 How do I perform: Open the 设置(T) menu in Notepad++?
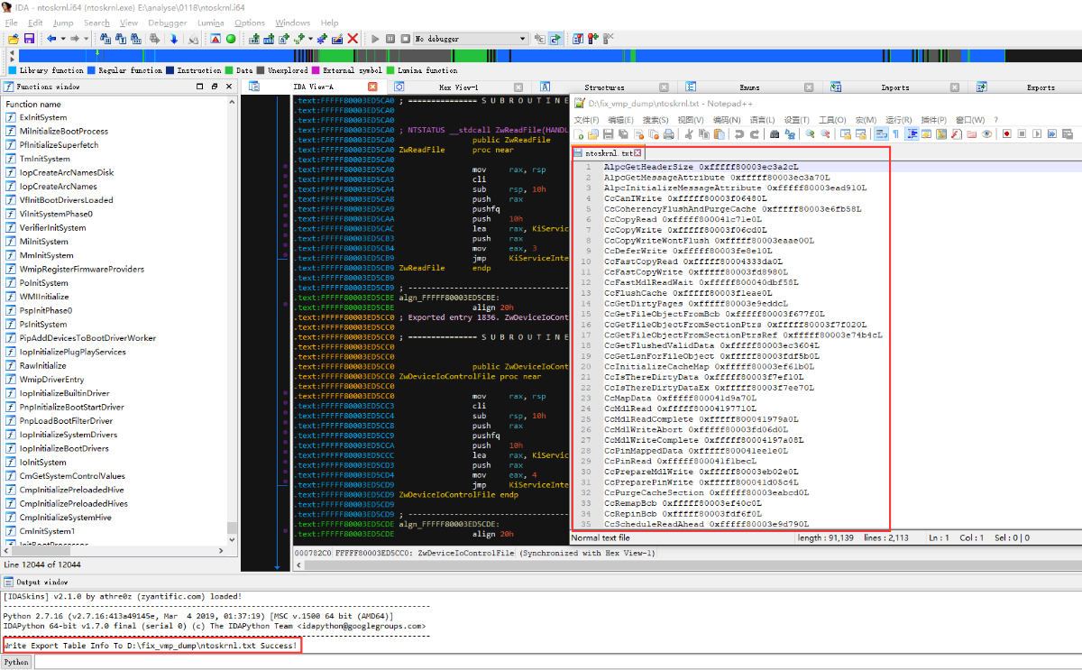pos(796,120)
